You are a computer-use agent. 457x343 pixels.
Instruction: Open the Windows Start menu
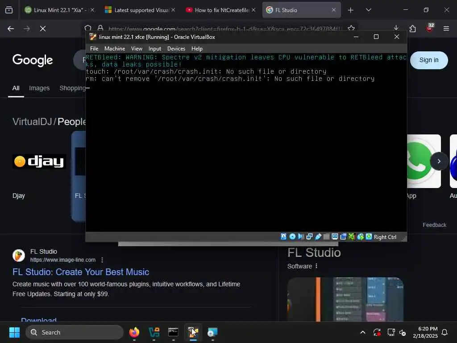click(14, 332)
